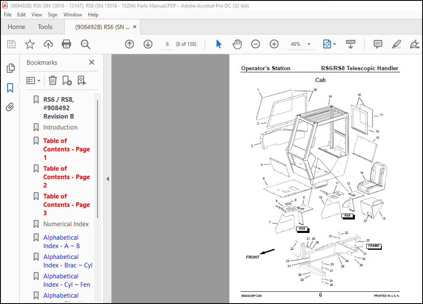423x304 pixels.
Task: Open the Sign menu
Action: 53,15
